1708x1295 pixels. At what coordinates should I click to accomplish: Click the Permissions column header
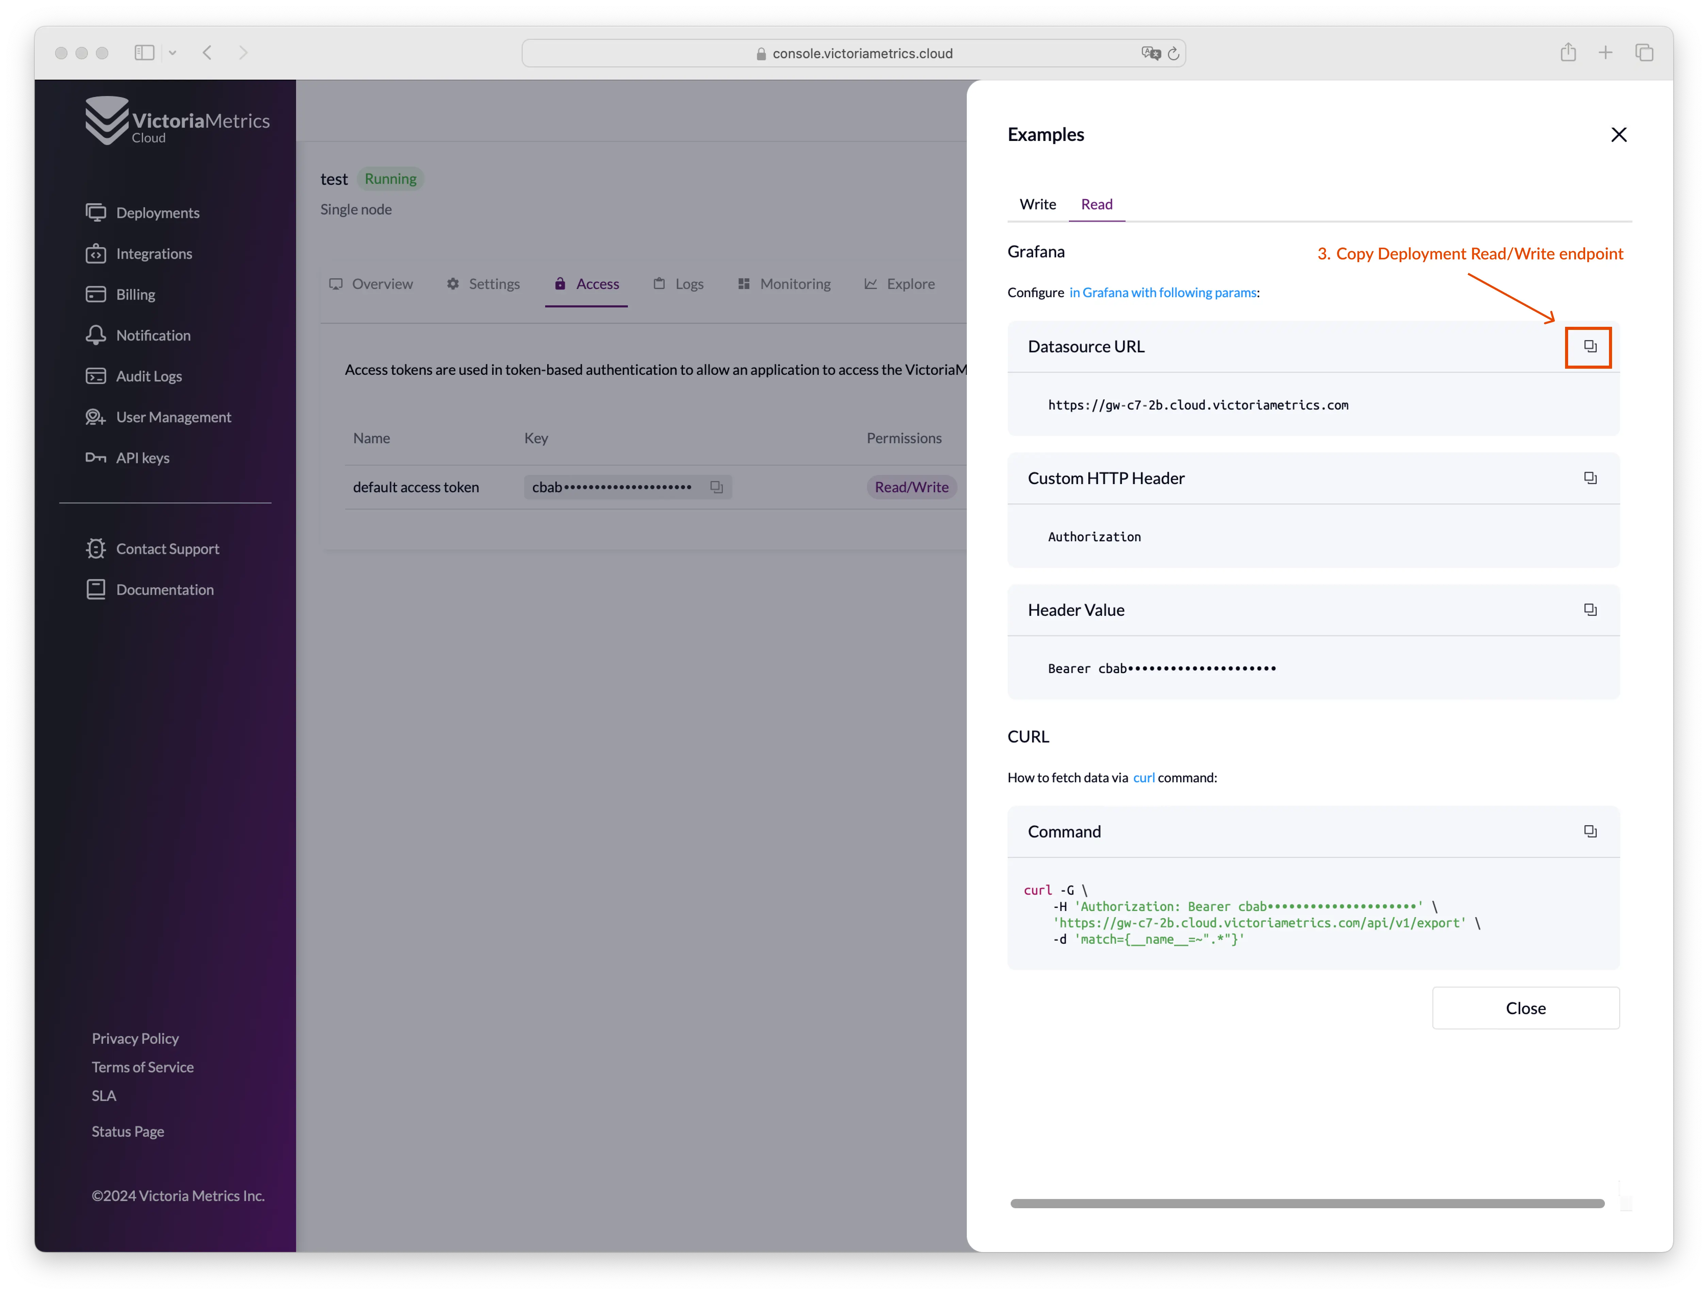point(904,438)
